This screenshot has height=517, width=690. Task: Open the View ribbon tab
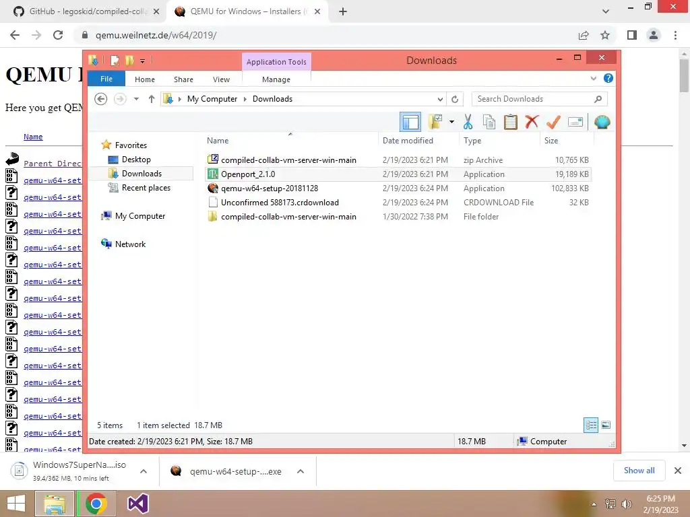coord(221,79)
